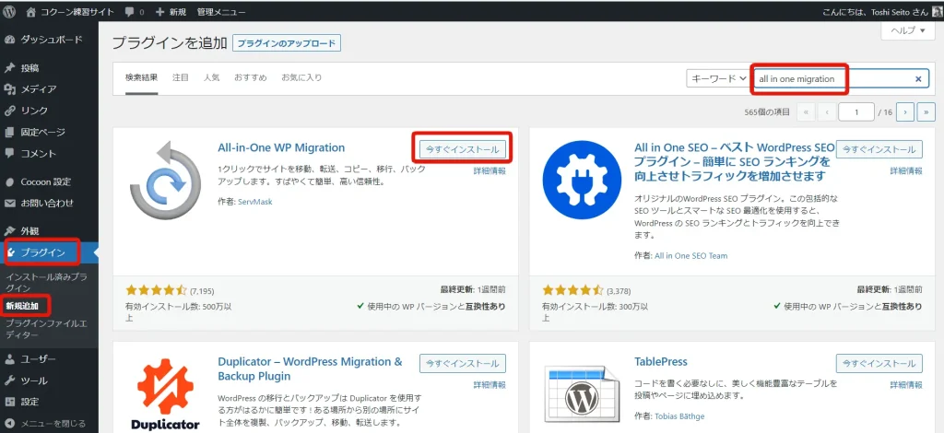Click the current page number field
Screen dimensions: 944x433
856,111
